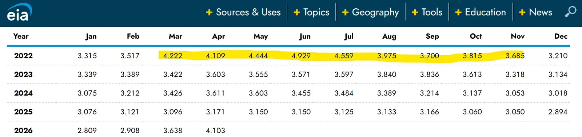Click the 3.613 value for Oct 2023

472,74
